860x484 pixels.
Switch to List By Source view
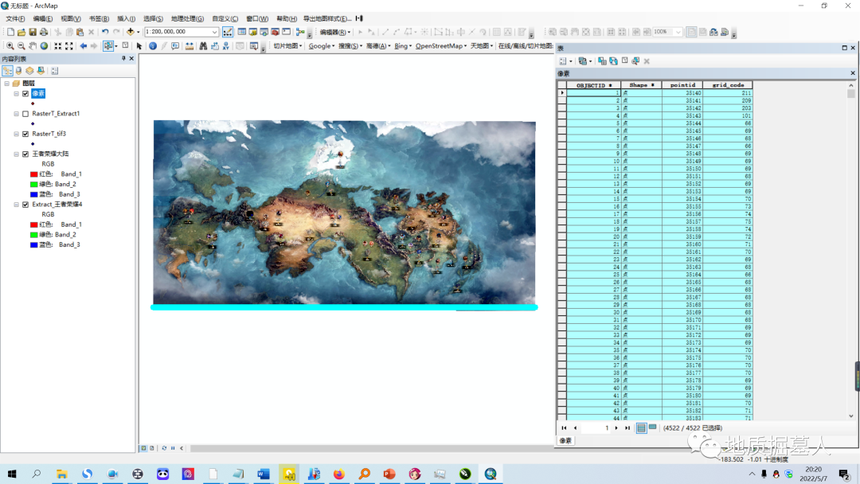coord(18,71)
